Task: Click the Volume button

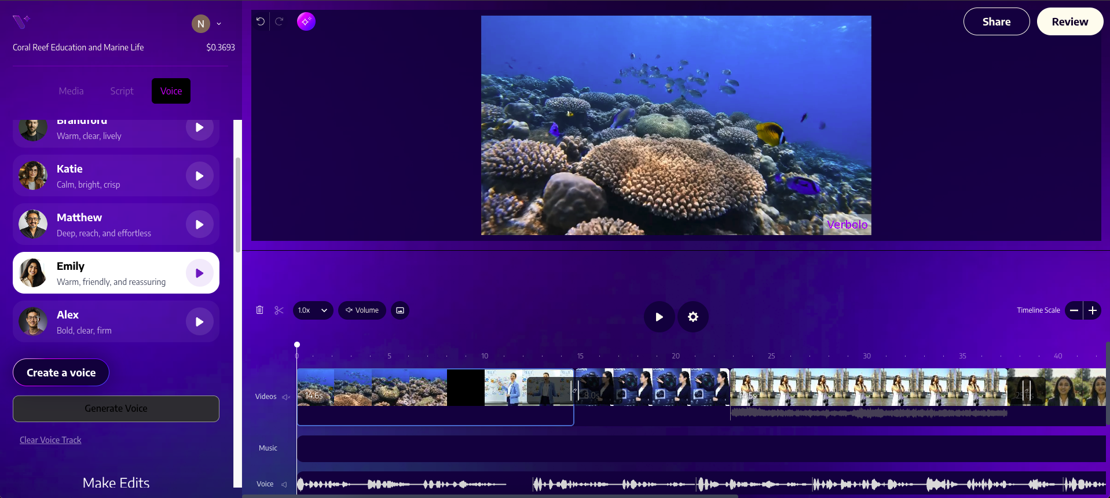Action: pos(362,310)
